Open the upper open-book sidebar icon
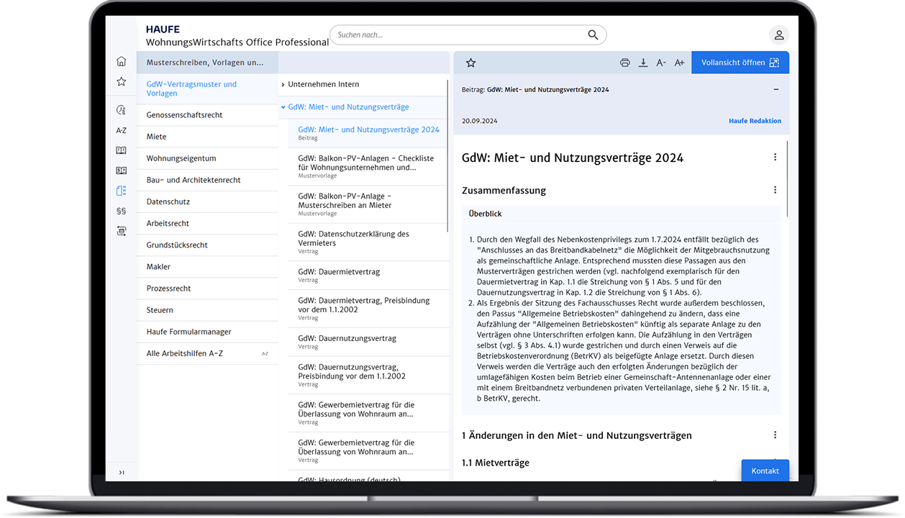The image size is (905, 518). 121,150
